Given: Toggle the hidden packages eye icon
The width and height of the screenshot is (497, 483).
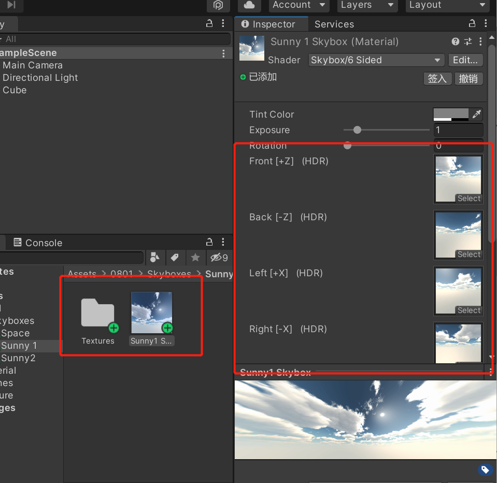Looking at the screenshot, I should pyautogui.click(x=219, y=258).
